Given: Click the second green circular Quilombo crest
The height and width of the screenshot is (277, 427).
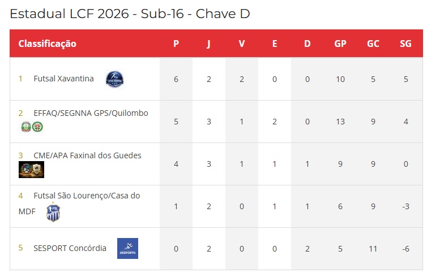Looking at the screenshot, I should click(x=37, y=127).
